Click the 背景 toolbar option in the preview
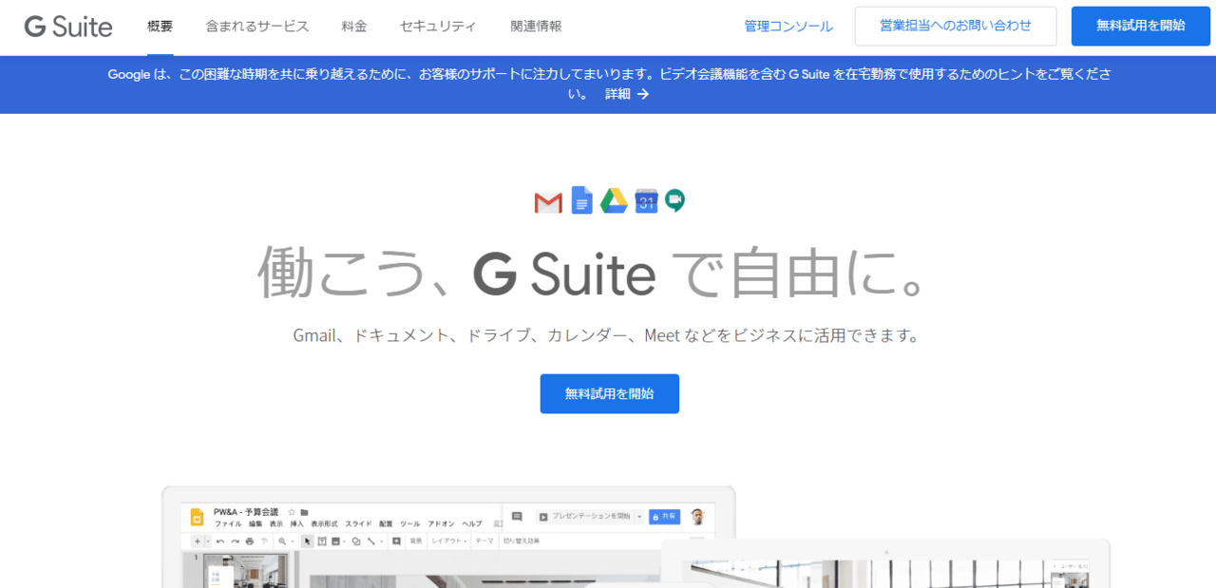Viewport: 1216px width, 588px height. (416, 541)
